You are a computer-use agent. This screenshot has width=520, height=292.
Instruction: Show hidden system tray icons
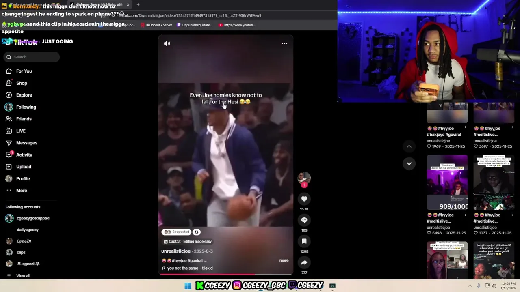[470, 286]
